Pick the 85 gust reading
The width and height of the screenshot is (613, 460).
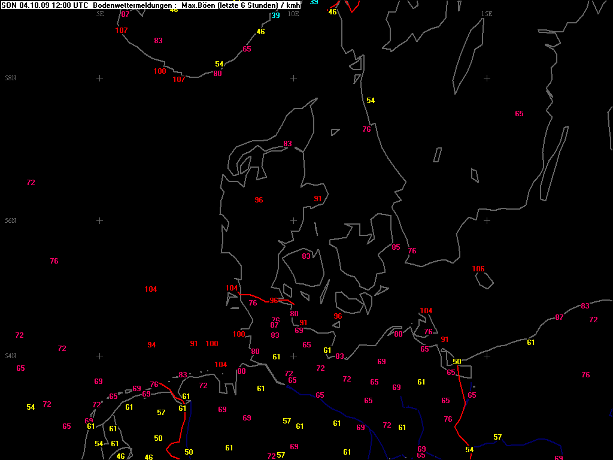[396, 247]
